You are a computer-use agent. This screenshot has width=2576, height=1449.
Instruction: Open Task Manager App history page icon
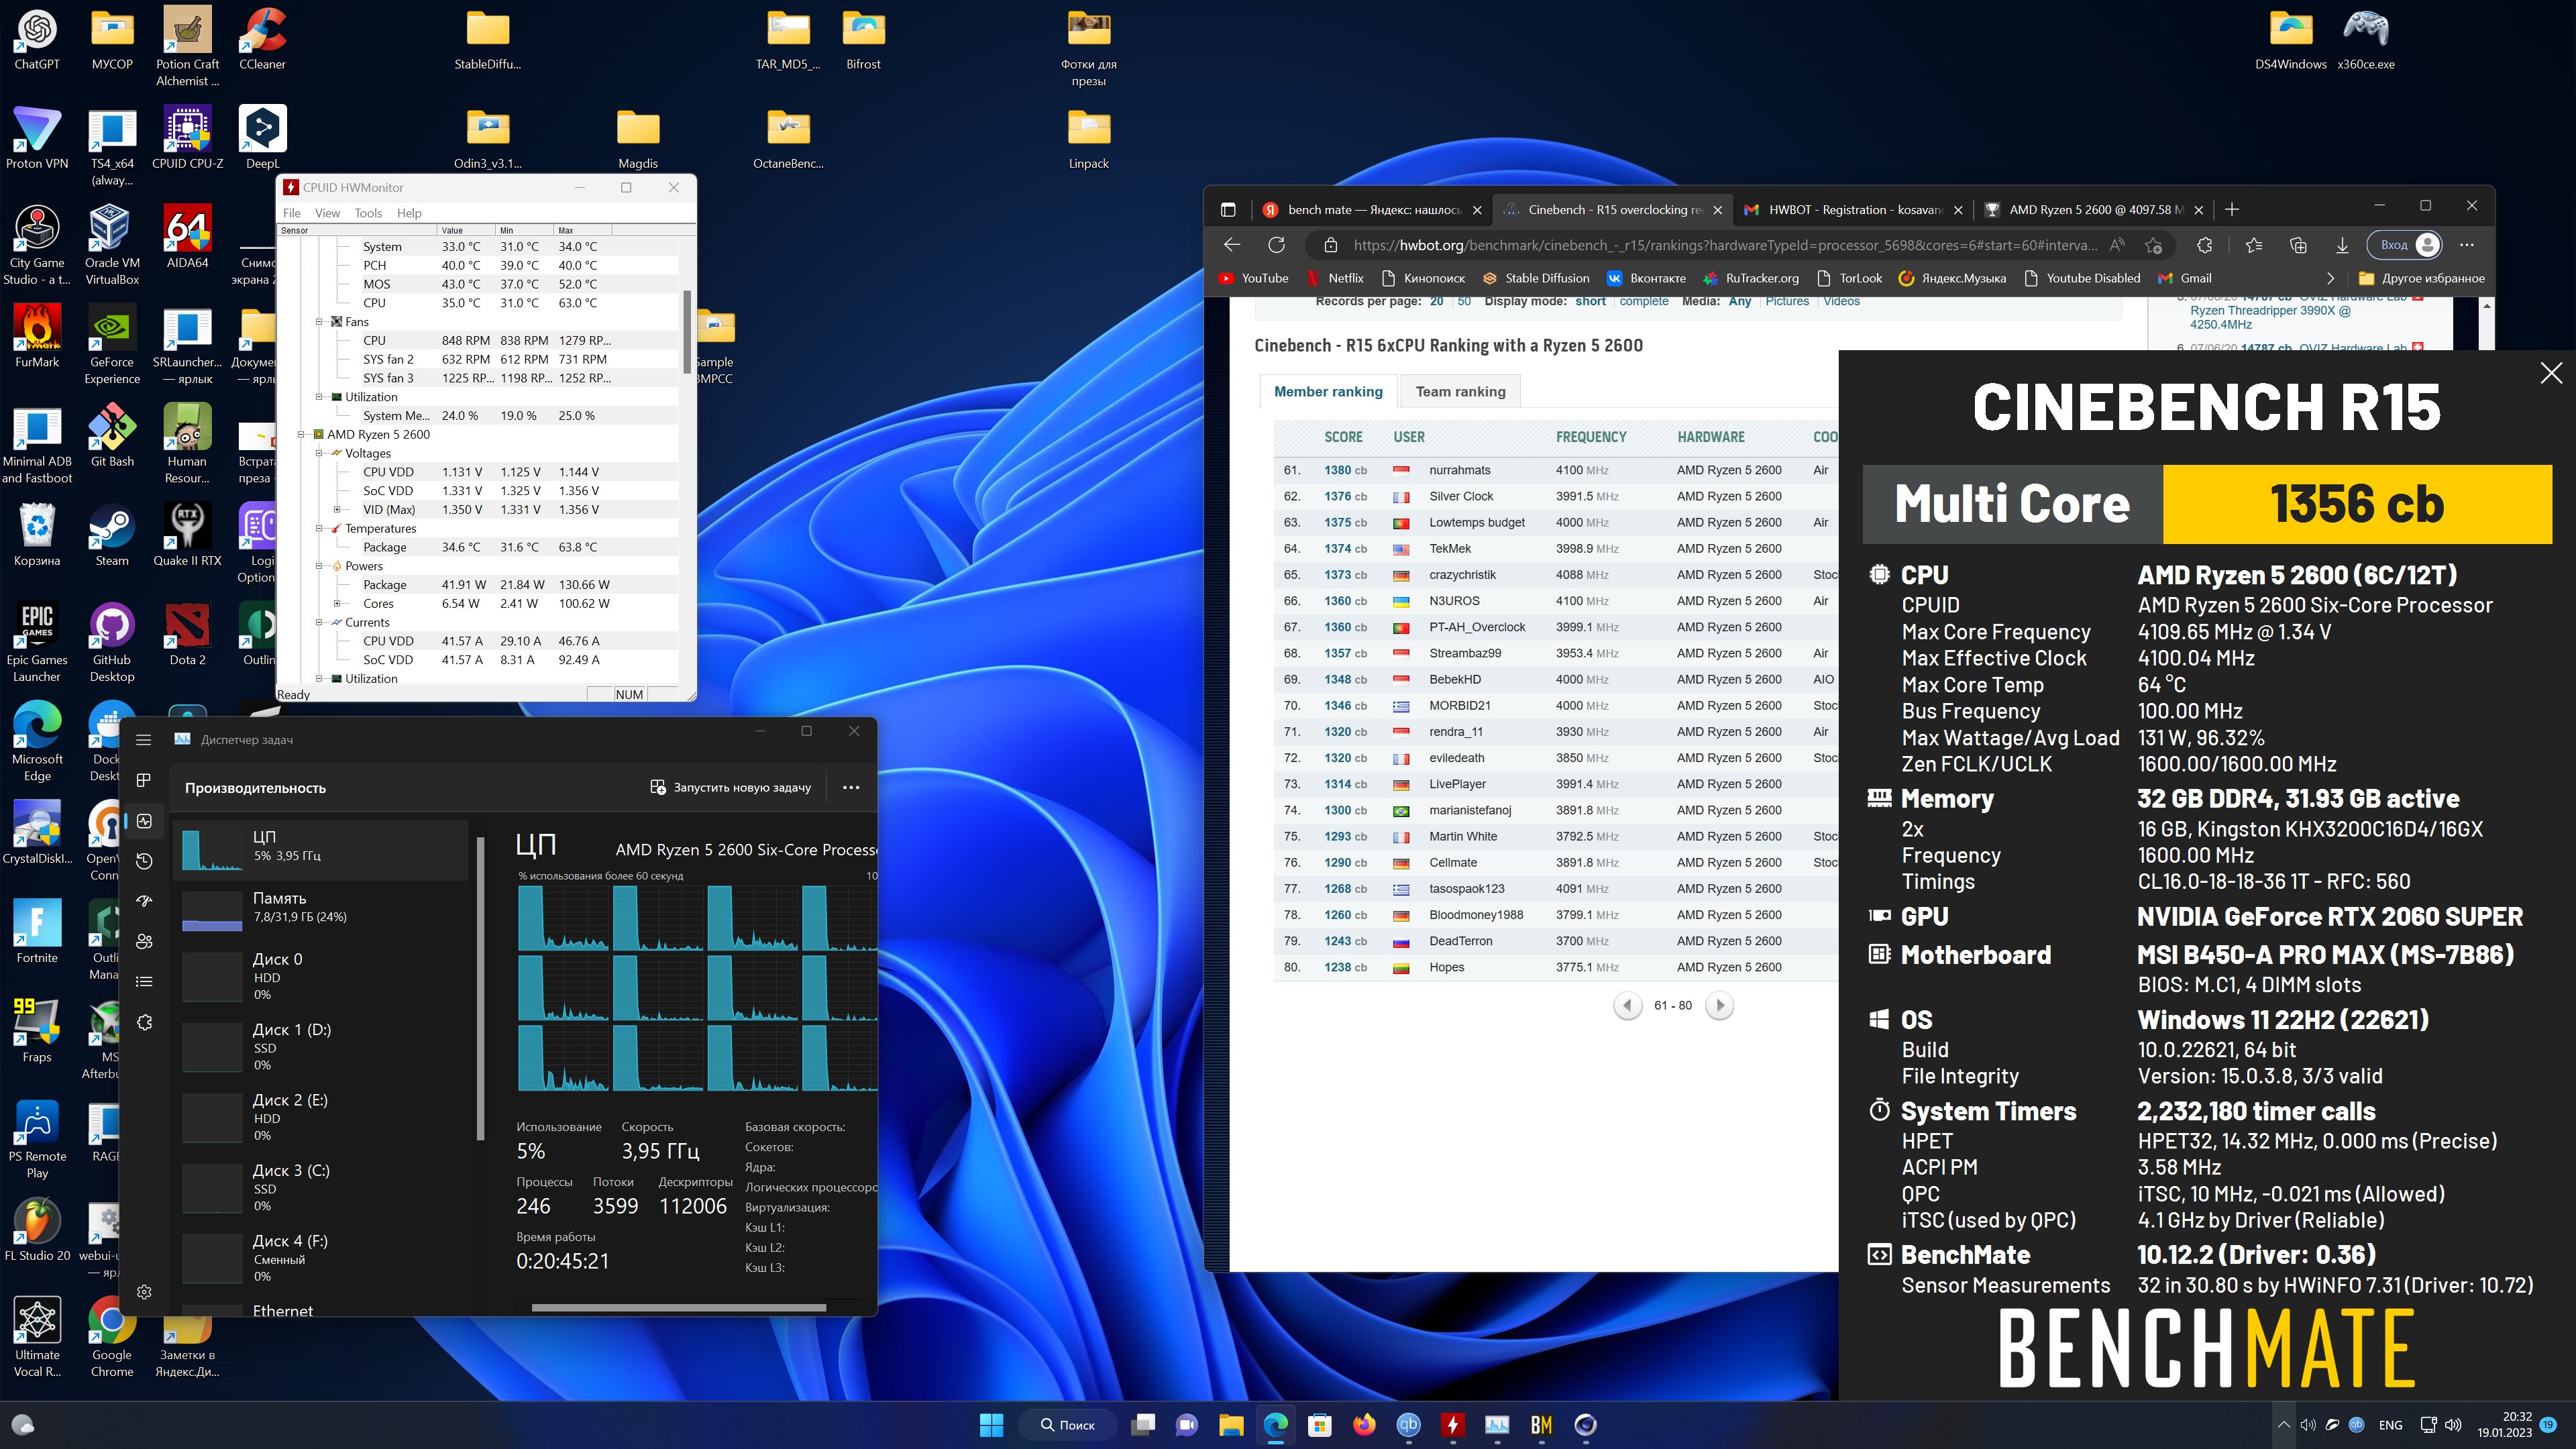pos(144,861)
